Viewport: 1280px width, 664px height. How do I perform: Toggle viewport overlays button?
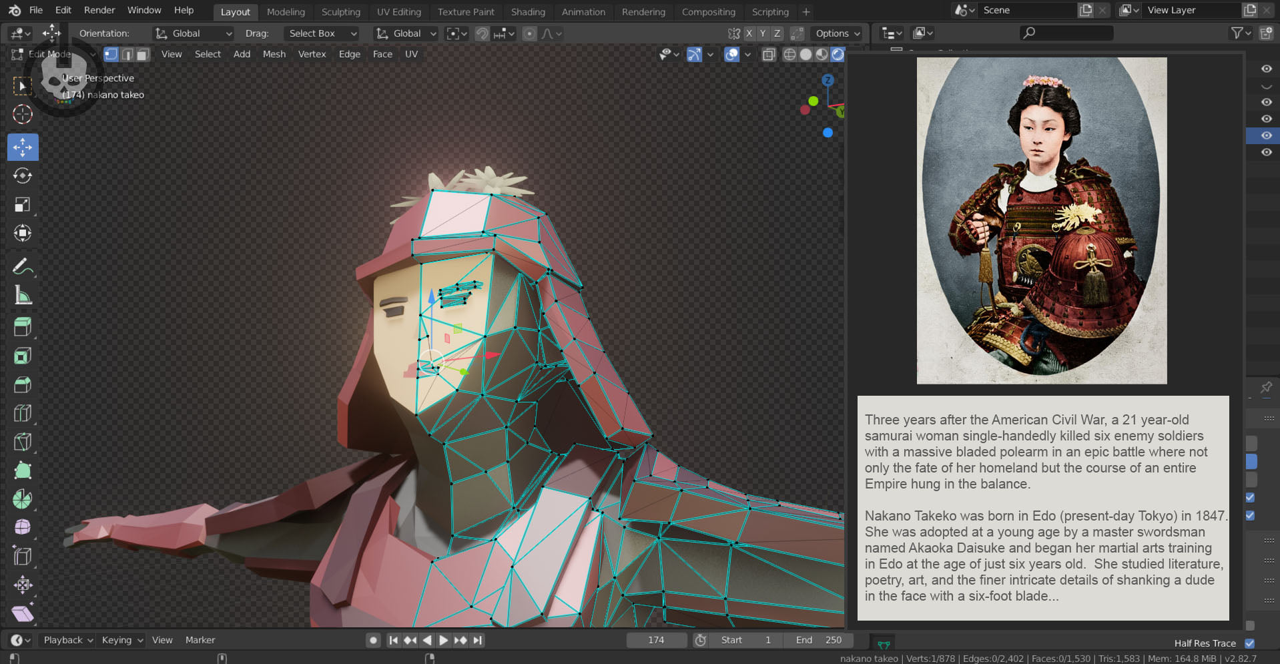pos(732,54)
